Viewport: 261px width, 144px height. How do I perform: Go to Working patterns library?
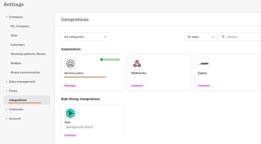[x=28, y=54]
